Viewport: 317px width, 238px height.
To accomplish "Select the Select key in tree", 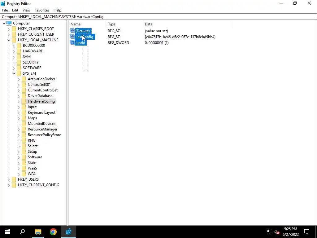I will coord(33,146).
